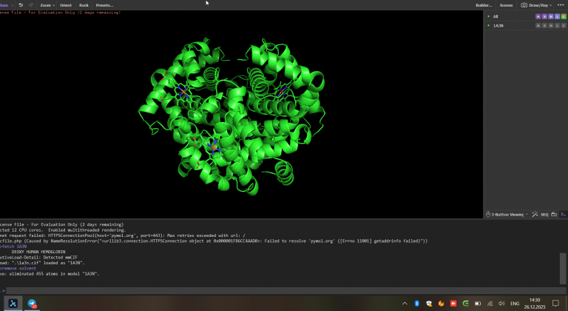Click the command line input field

(285, 290)
